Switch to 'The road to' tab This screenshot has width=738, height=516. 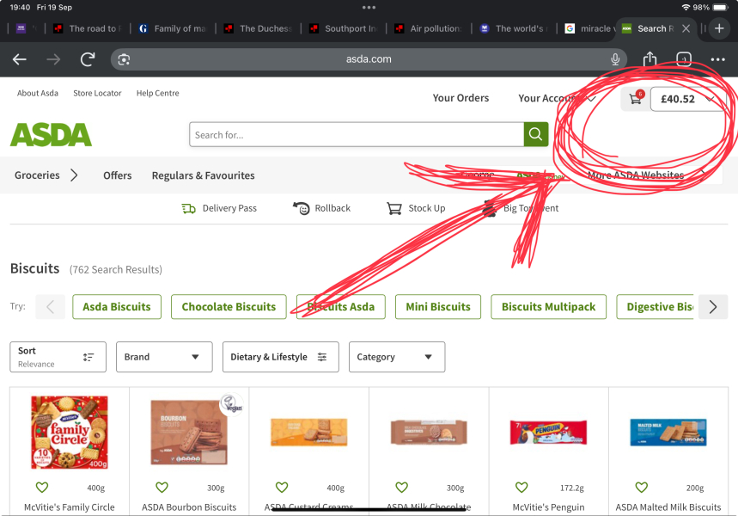(87, 28)
